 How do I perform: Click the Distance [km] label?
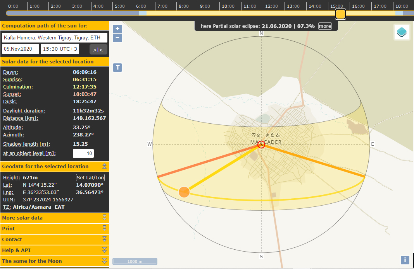[x=21, y=118]
